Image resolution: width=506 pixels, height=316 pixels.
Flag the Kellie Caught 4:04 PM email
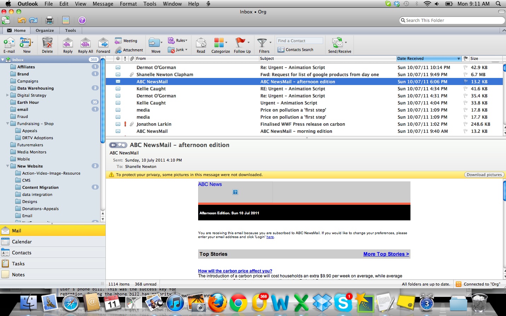[x=466, y=103]
